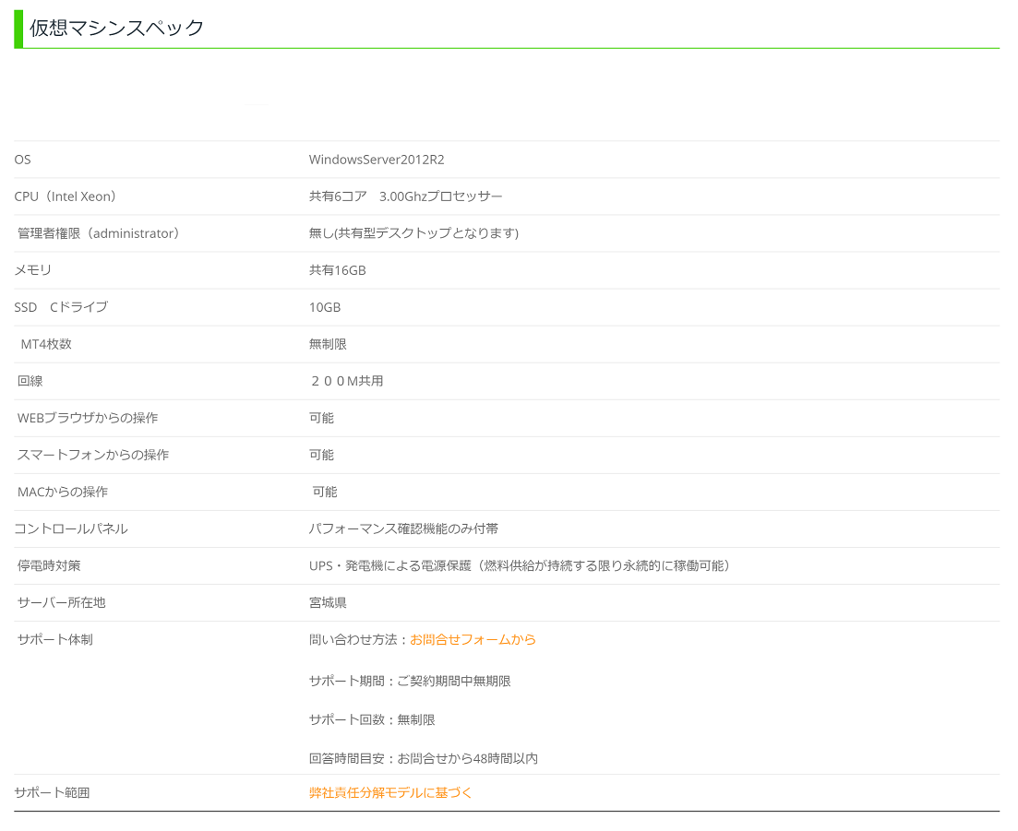Select the 管理者権限（administrator）label
Viewport: 1018px width, 831px height.
pos(98,233)
